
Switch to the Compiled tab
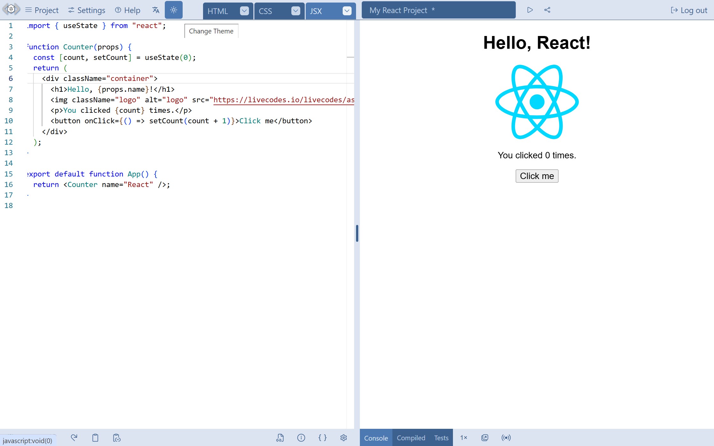click(411, 437)
